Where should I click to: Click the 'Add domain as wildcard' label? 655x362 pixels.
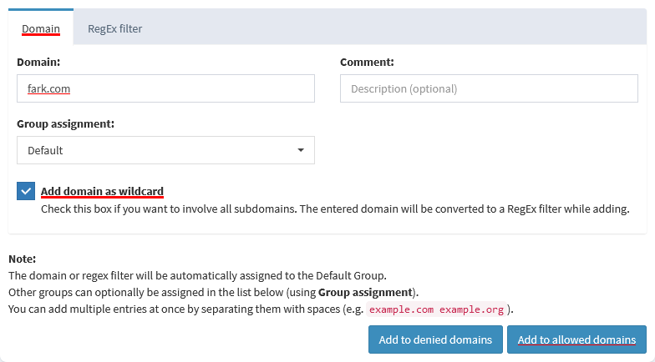(102, 191)
